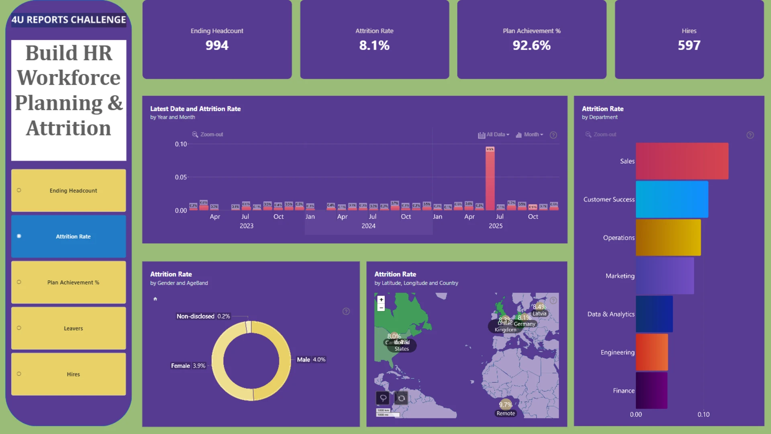
Task: Click the purple Marketing bar
Action: [665, 276]
